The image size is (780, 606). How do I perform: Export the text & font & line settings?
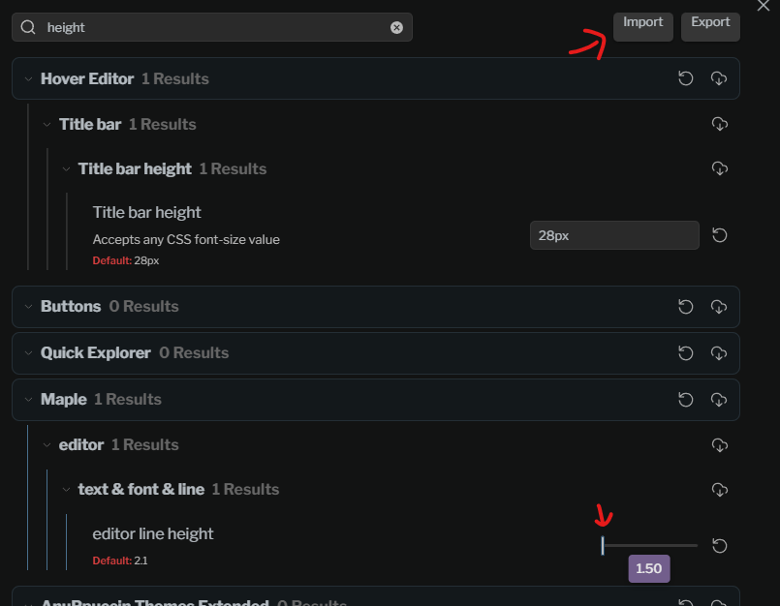point(719,490)
